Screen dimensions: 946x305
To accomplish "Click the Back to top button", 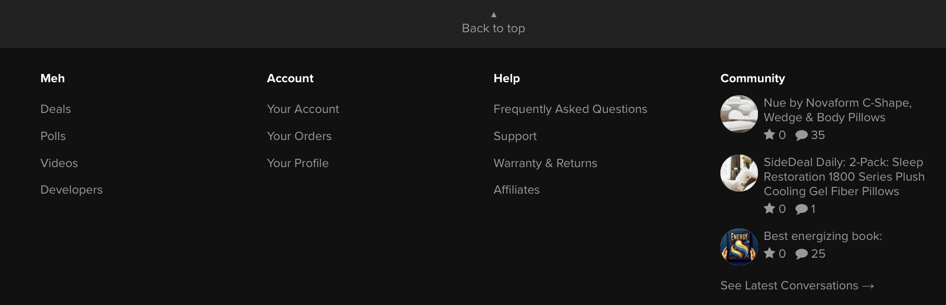I will pos(493,28).
